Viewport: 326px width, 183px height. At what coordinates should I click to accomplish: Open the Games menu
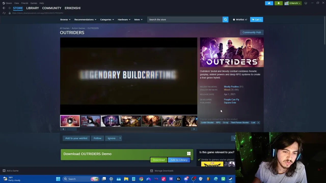pos(34,3)
